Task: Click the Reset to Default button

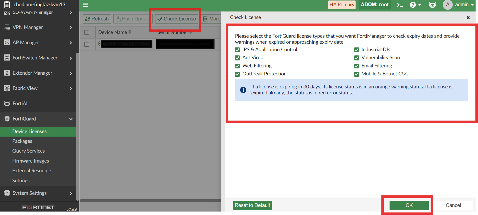Action: [x=252, y=205]
